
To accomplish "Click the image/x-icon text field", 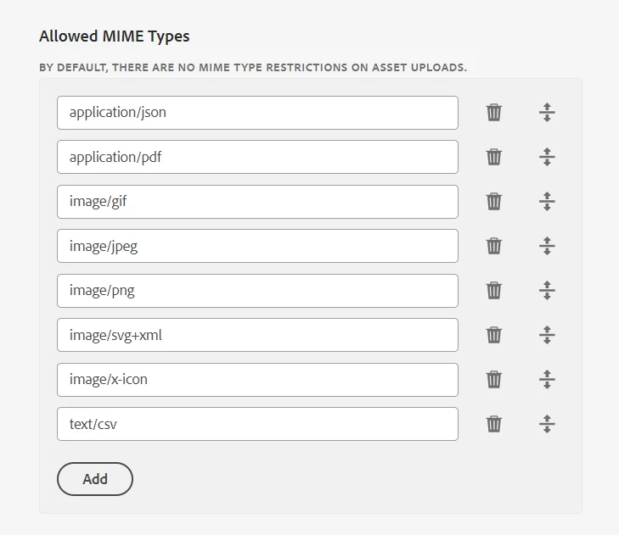I will [x=257, y=380].
